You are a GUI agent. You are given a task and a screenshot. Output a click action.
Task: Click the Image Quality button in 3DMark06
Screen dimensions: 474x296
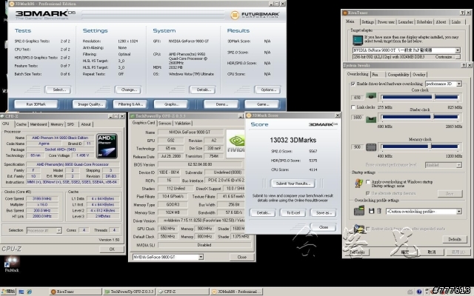point(90,104)
